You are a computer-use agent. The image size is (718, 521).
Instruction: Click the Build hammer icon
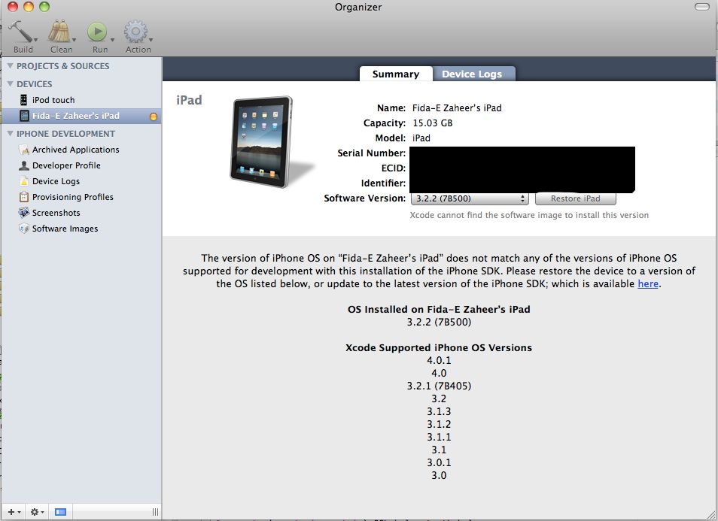click(x=20, y=32)
